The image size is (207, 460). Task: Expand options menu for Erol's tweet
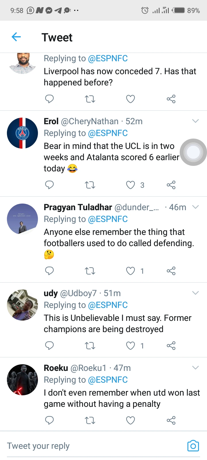(x=195, y=121)
